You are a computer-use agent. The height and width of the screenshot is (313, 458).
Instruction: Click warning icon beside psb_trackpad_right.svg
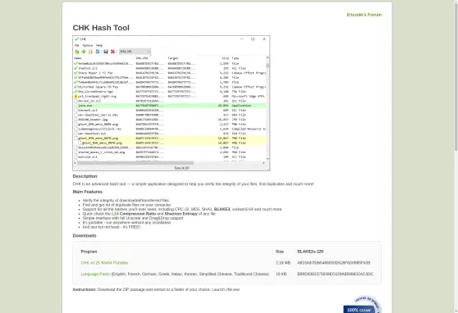(x=76, y=96)
